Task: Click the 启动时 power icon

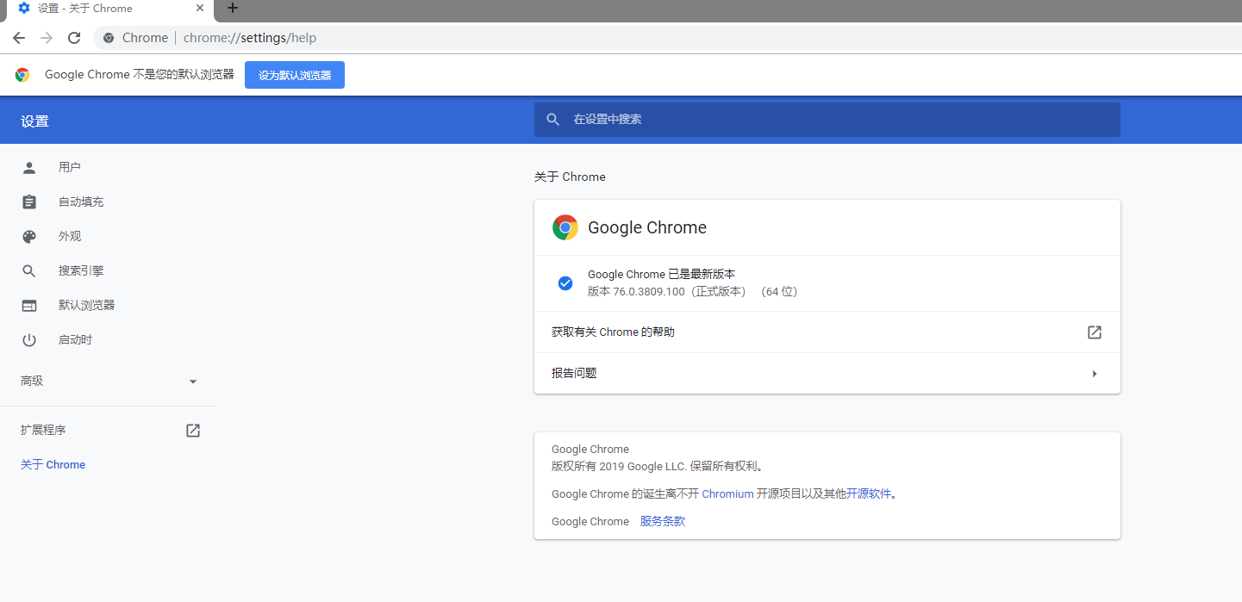Action: click(x=29, y=340)
